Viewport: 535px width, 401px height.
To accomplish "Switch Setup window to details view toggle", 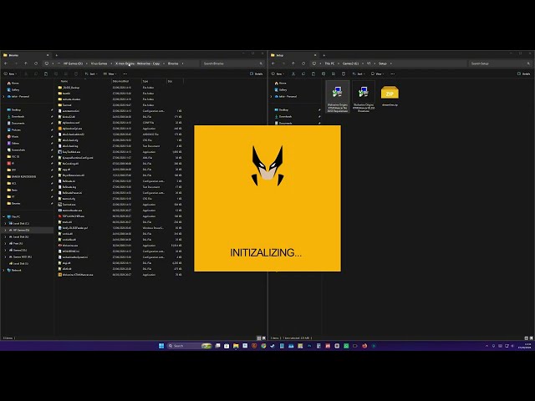I will point(526,338).
